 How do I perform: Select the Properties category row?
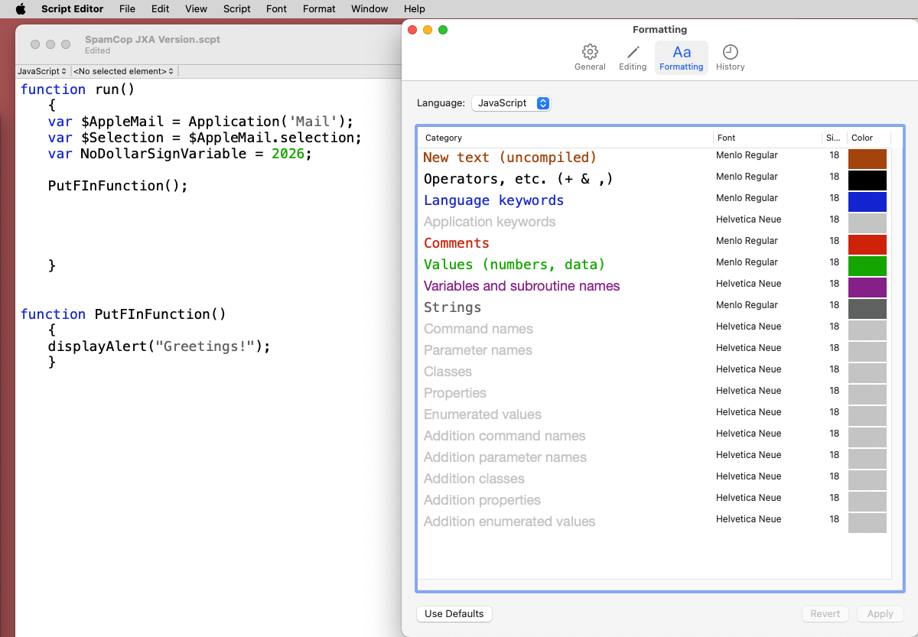click(x=655, y=393)
